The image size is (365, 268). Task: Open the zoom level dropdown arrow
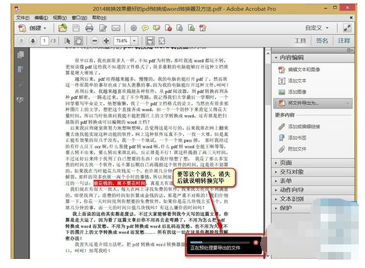[135, 41]
